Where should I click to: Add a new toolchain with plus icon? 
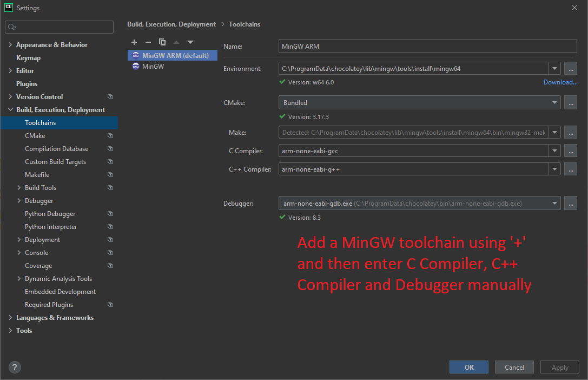[x=134, y=42]
